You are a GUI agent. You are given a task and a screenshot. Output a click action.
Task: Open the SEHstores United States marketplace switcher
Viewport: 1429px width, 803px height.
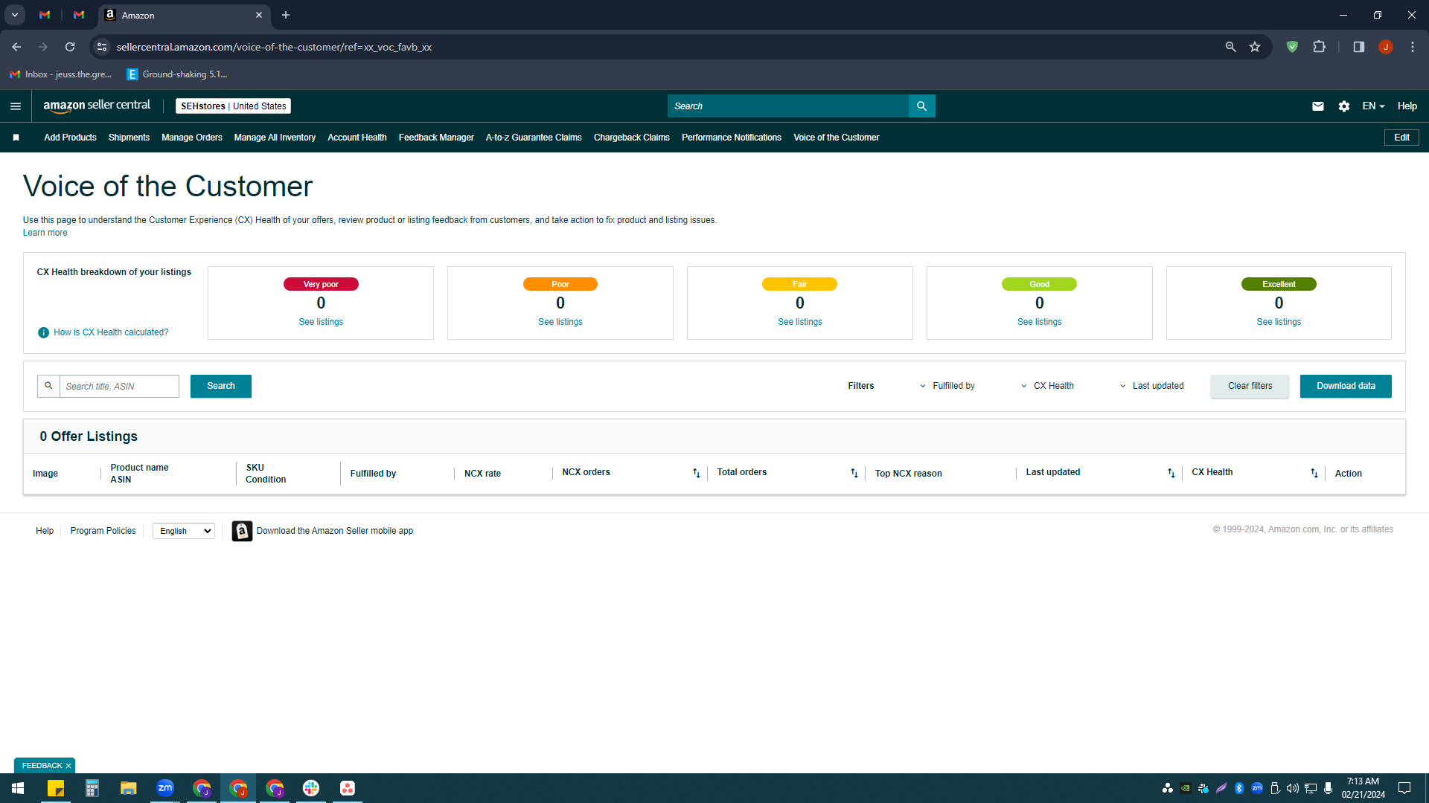pos(233,106)
